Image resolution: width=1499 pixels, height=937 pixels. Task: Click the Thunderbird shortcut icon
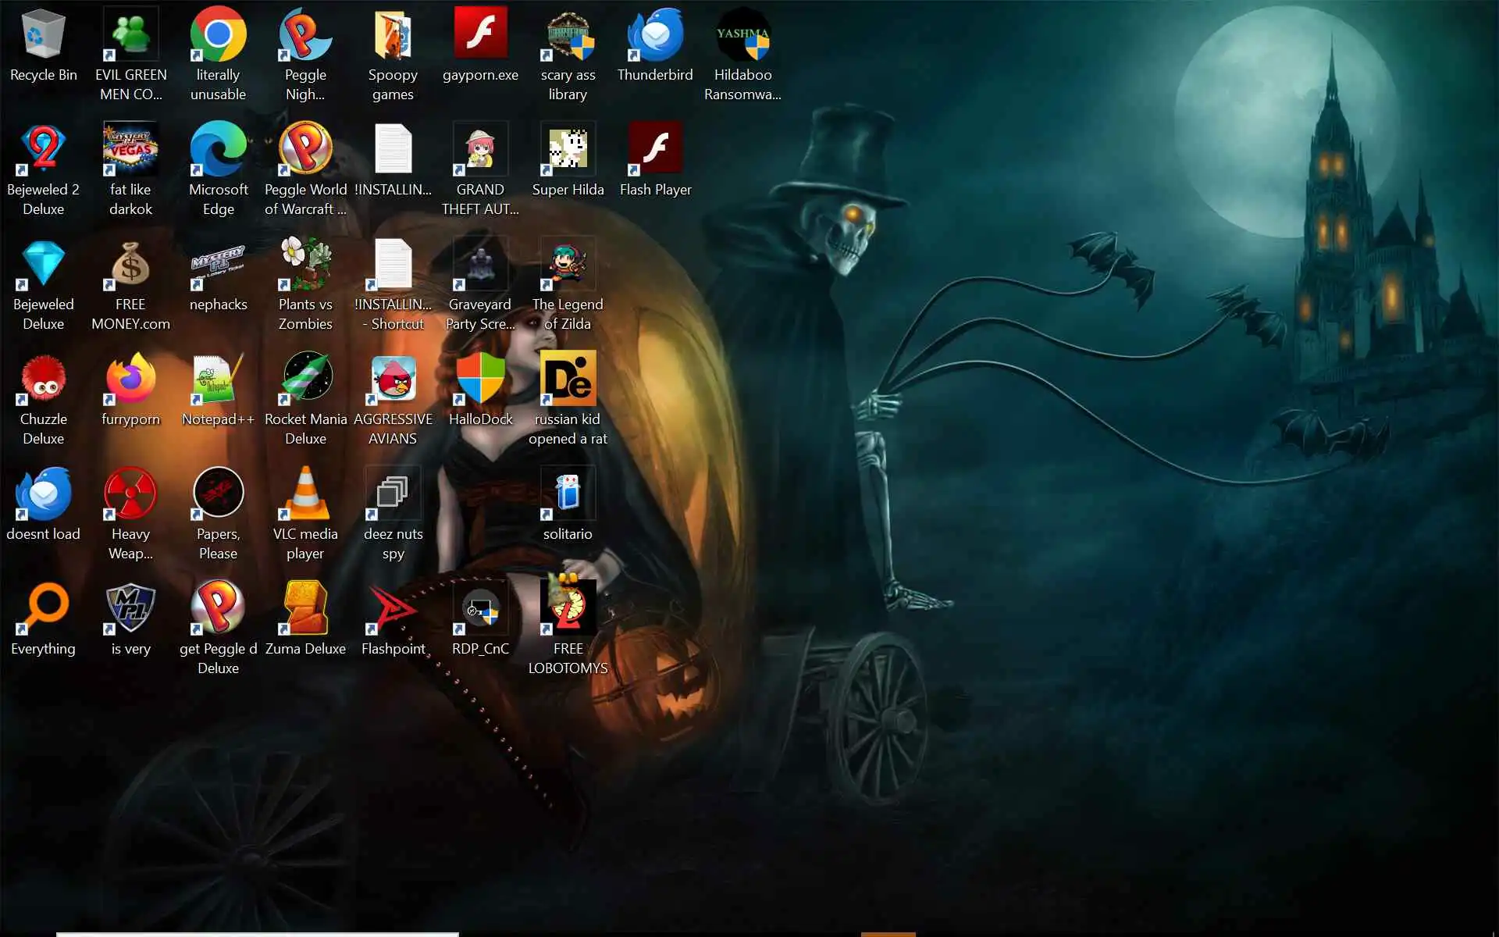coord(655,35)
